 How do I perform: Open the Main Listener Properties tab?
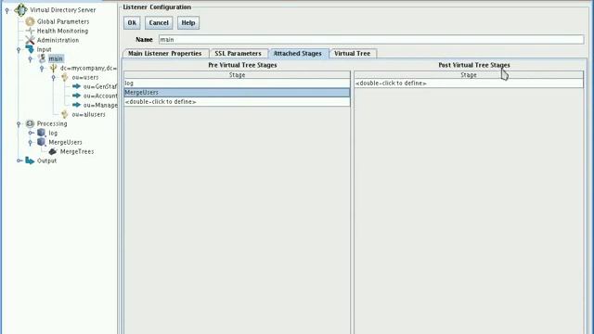[165, 54]
